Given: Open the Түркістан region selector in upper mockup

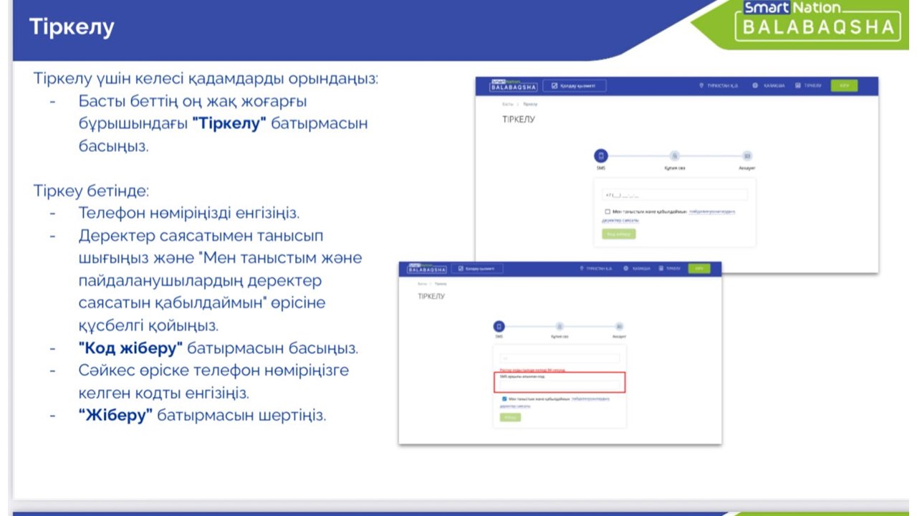Looking at the screenshot, I should point(720,86).
